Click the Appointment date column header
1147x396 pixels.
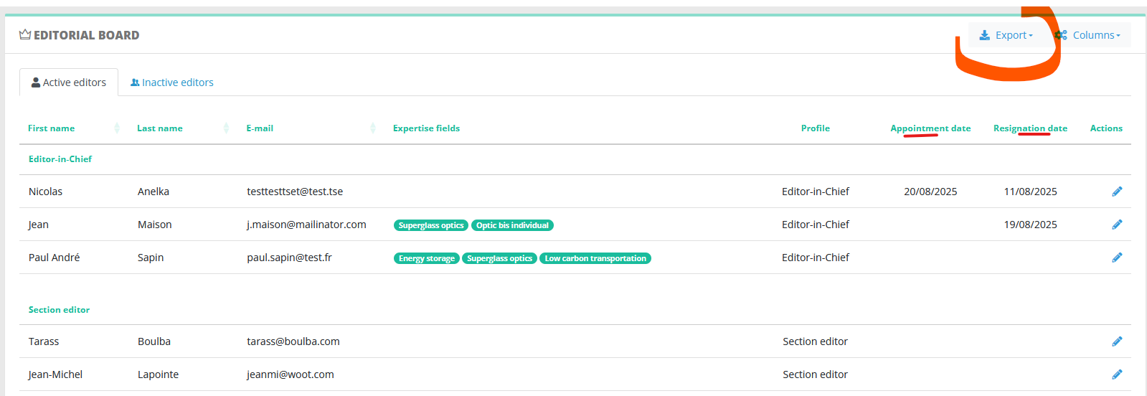(x=930, y=128)
